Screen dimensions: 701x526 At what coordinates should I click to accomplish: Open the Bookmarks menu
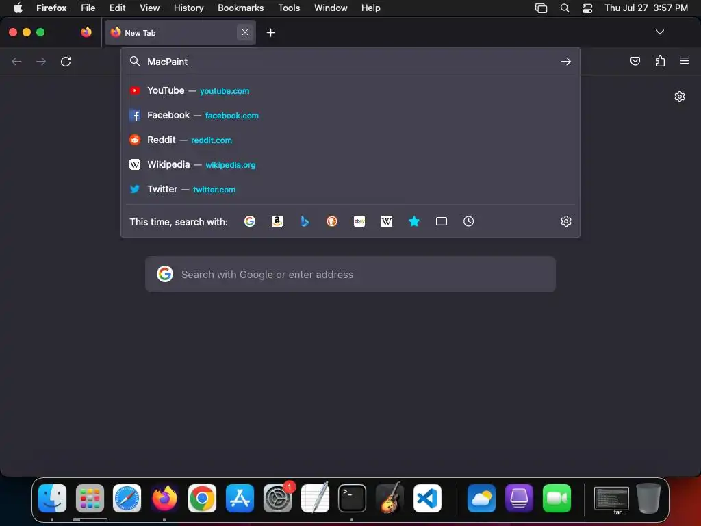click(x=240, y=8)
